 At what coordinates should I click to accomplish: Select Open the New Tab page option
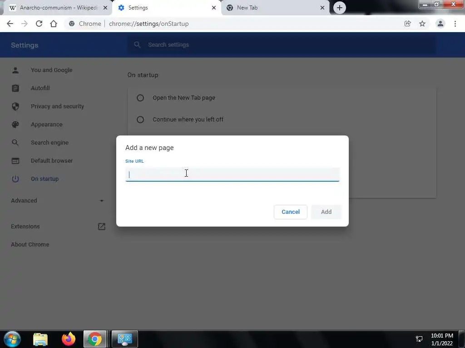tap(140, 98)
